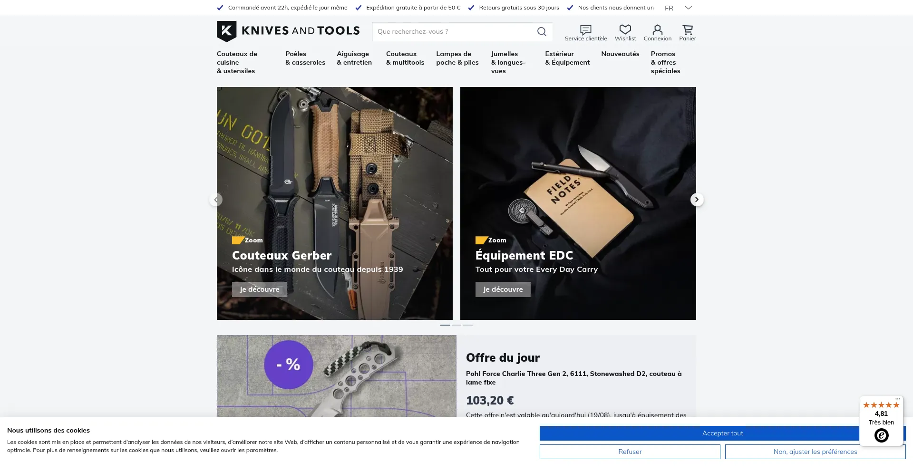The height and width of the screenshot is (472, 913).
Task: Click Je découvre on Équipement EDC banner
Action: pos(503,289)
